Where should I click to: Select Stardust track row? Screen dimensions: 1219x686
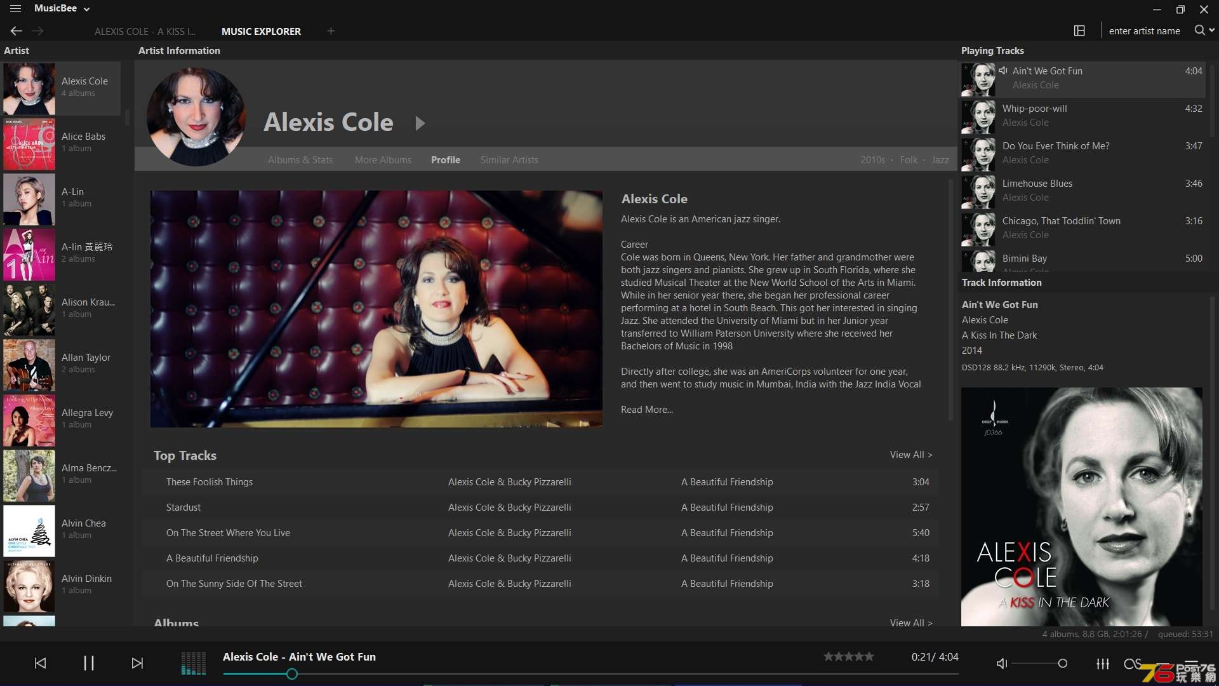540,508
